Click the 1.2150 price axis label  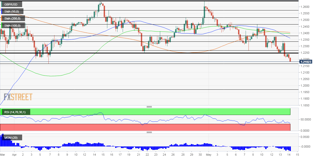[x=305, y=66]
